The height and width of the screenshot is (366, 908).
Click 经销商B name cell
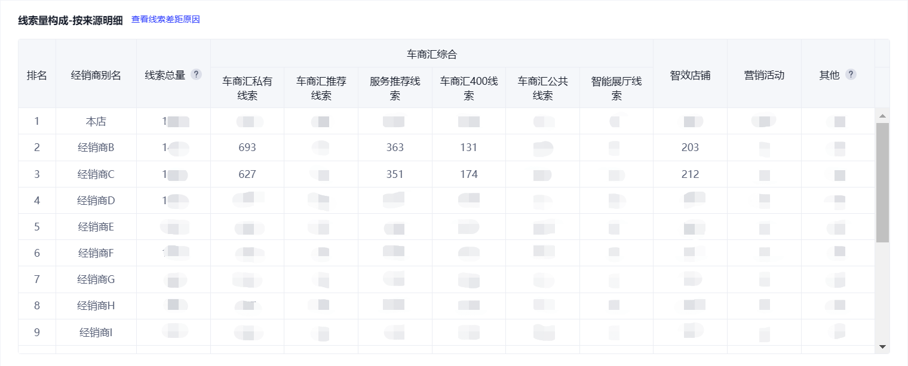coord(96,147)
